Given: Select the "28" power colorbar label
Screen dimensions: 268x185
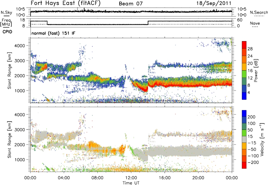Looking at the screenshot, I should pyautogui.click(x=250, y=49).
